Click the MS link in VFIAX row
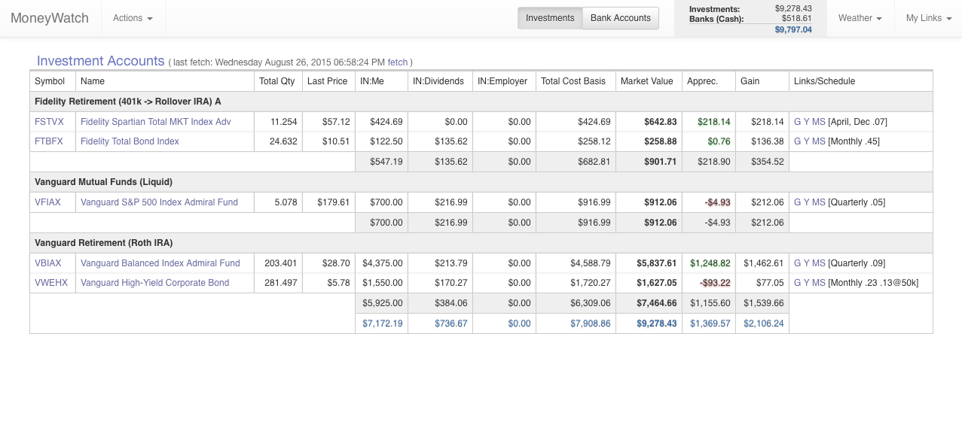This screenshot has width=962, height=440. 819,202
